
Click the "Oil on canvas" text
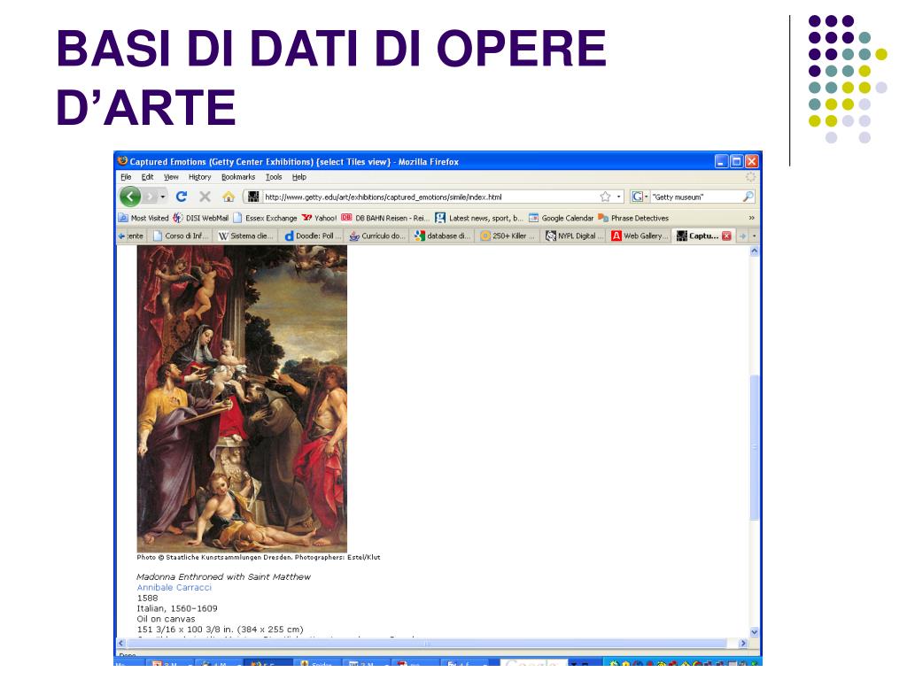click(166, 619)
